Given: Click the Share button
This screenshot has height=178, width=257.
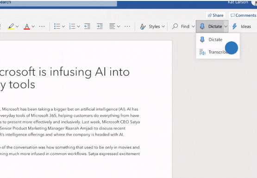Looking at the screenshot, I should (216, 15).
